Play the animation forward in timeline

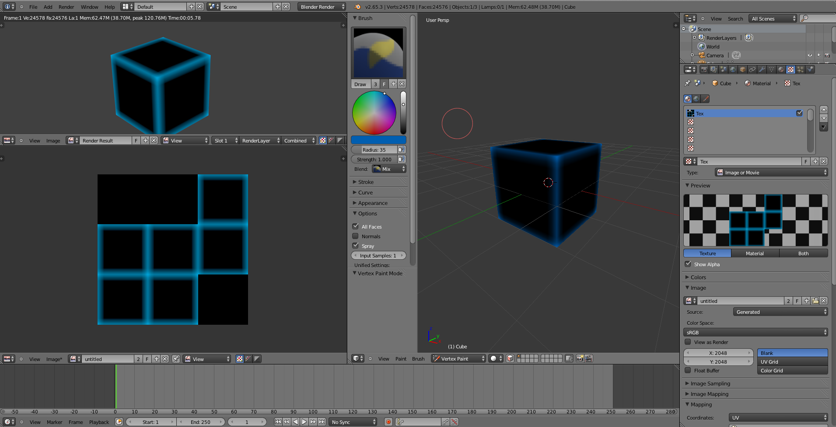point(304,422)
